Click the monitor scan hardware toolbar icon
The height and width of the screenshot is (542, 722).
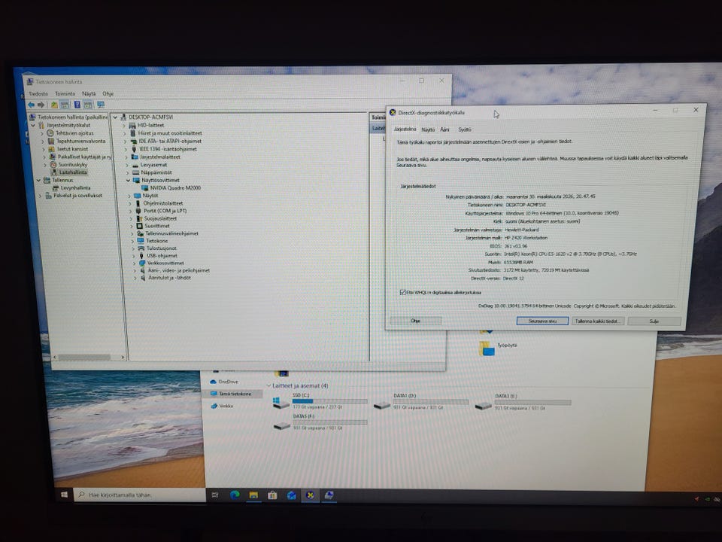coord(100,105)
